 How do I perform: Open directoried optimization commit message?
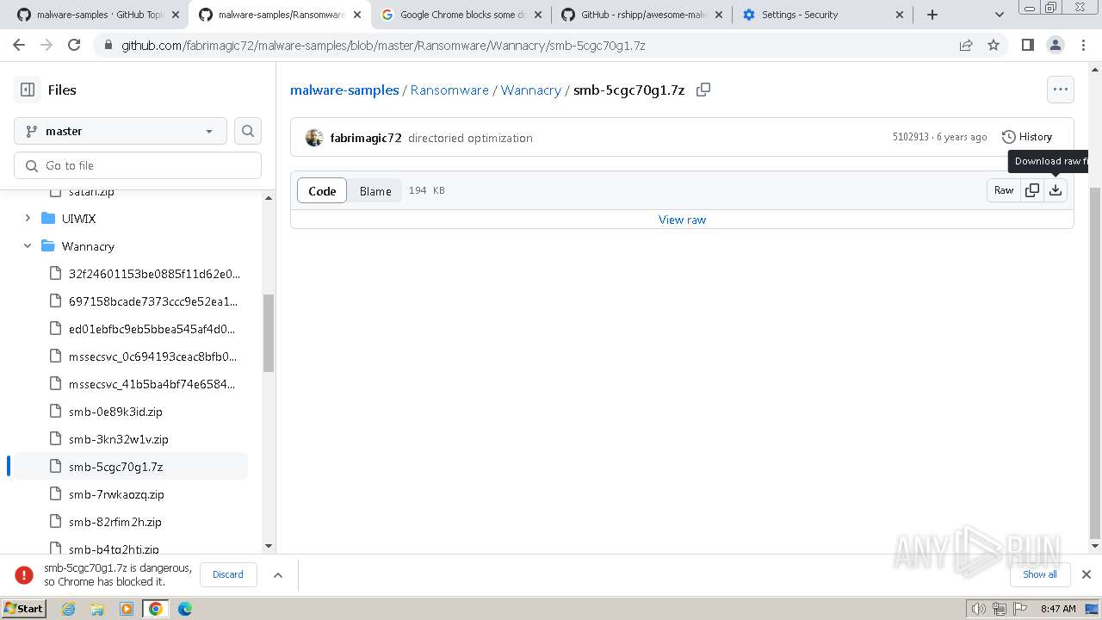click(x=470, y=138)
